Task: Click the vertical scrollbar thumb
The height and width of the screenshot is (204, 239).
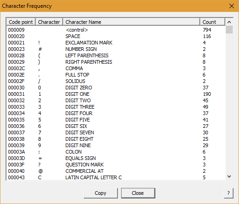Action: coord(229,29)
